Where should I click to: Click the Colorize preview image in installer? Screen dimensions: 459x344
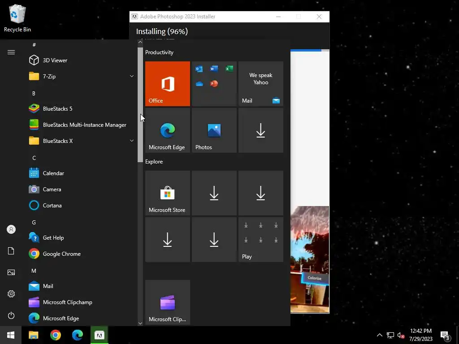310,259
